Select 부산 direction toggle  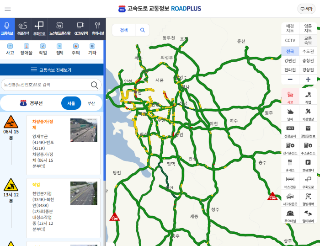tap(91, 103)
